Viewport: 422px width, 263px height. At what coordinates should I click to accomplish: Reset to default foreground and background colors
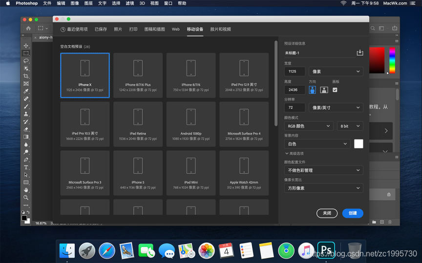pos(23,212)
